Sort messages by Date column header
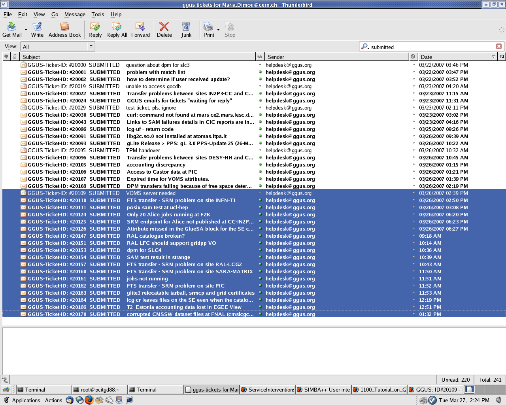This screenshot has width=506, height=405. click(x=455, y=57)
